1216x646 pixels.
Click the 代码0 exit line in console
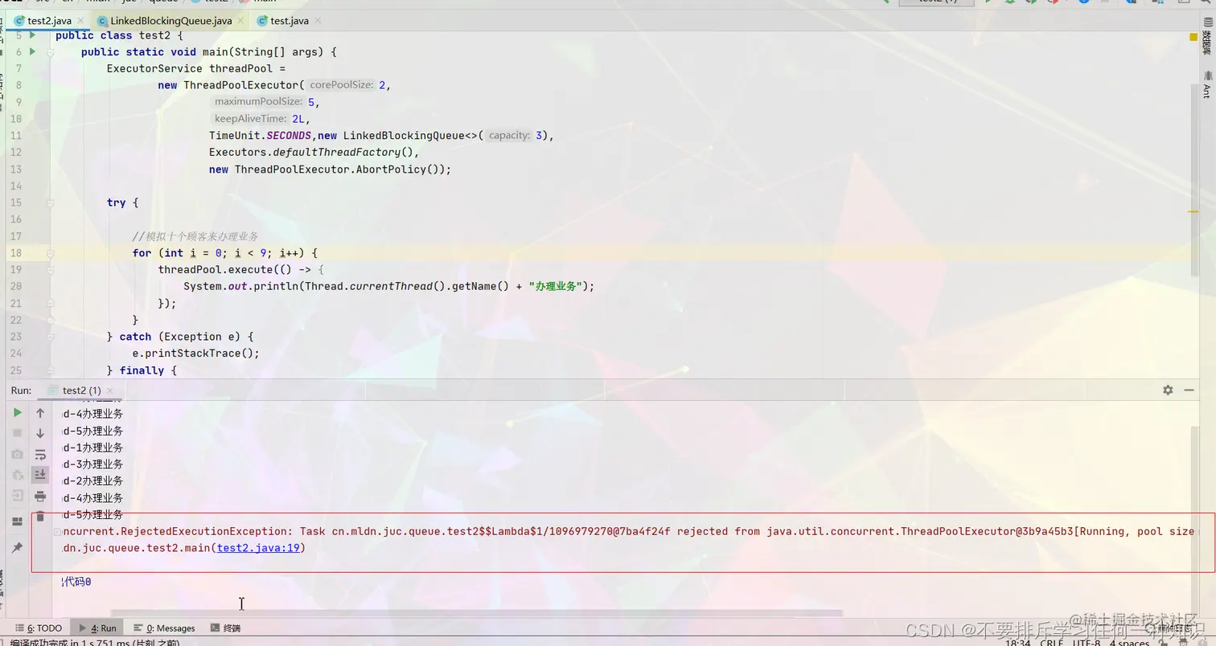pyautogui.click(x=77, y=582)
